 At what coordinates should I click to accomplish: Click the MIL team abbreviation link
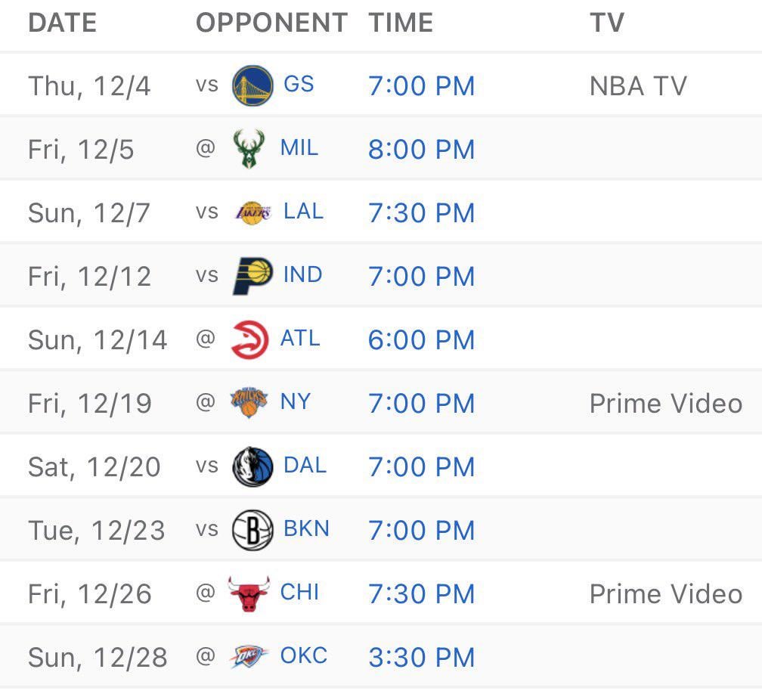click(x=301, y=148)
